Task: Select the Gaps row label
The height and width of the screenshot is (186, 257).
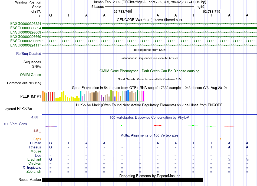Action: (37, 139)
